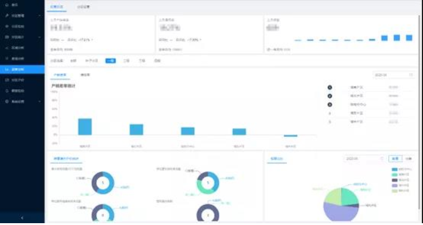
Task: Open the home icon in the sidebar
Action: point(7,5)
